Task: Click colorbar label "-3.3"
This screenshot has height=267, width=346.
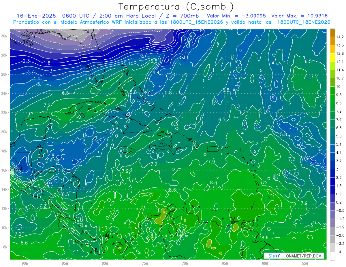Action: [x=341, y=244]
